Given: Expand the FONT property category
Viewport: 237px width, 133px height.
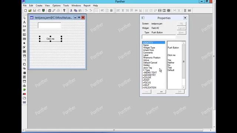Looking at the screenshot, I should coord(146,80).
